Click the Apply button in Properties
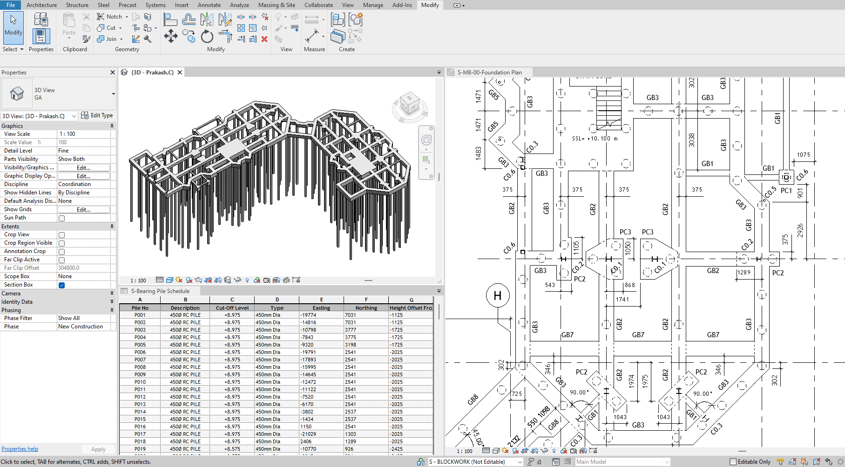 click(x=98, y=449)
